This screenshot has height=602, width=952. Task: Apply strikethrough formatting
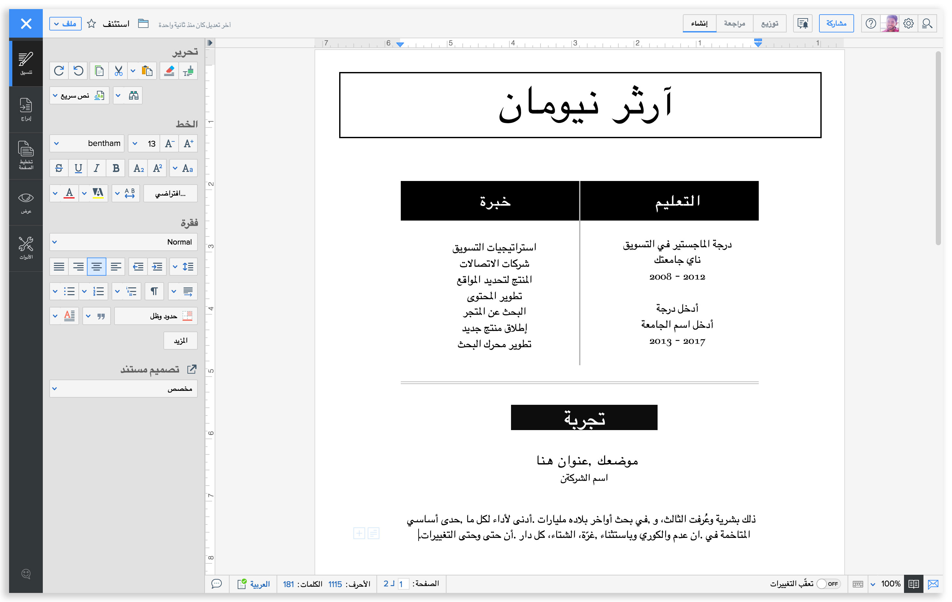coord(59,168)
